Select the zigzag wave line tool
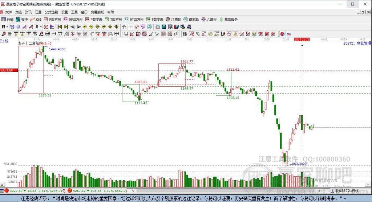The image size is (372, 202). [x=157, y=34]
